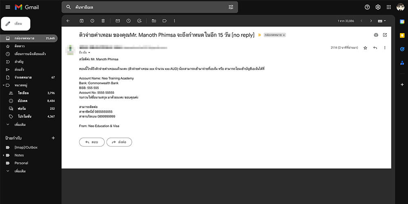
Task: Delete the email with the trash icon
Action: point(103,21)
